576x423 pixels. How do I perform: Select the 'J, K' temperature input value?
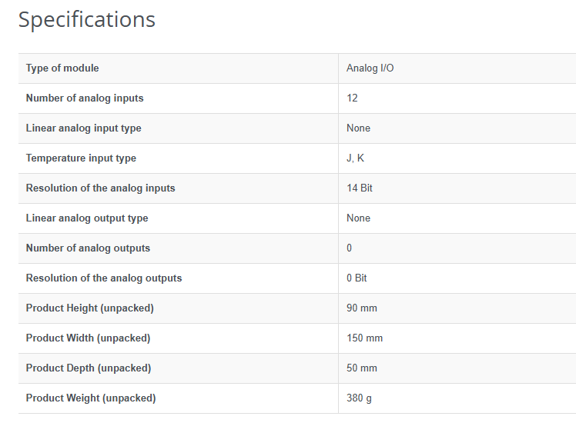tap(356, 158)
